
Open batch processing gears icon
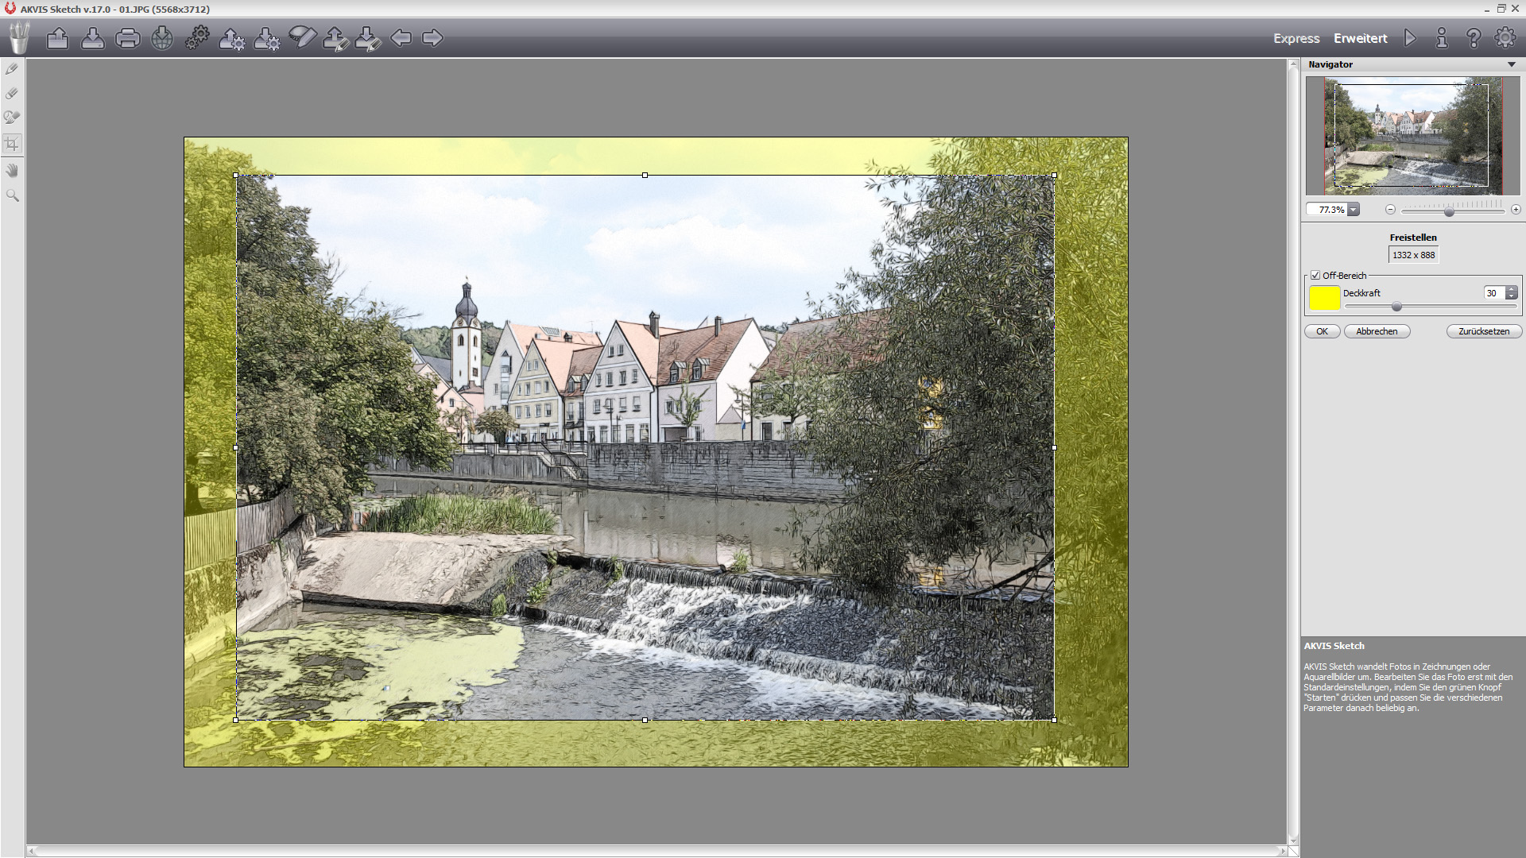tap(197, 38)
